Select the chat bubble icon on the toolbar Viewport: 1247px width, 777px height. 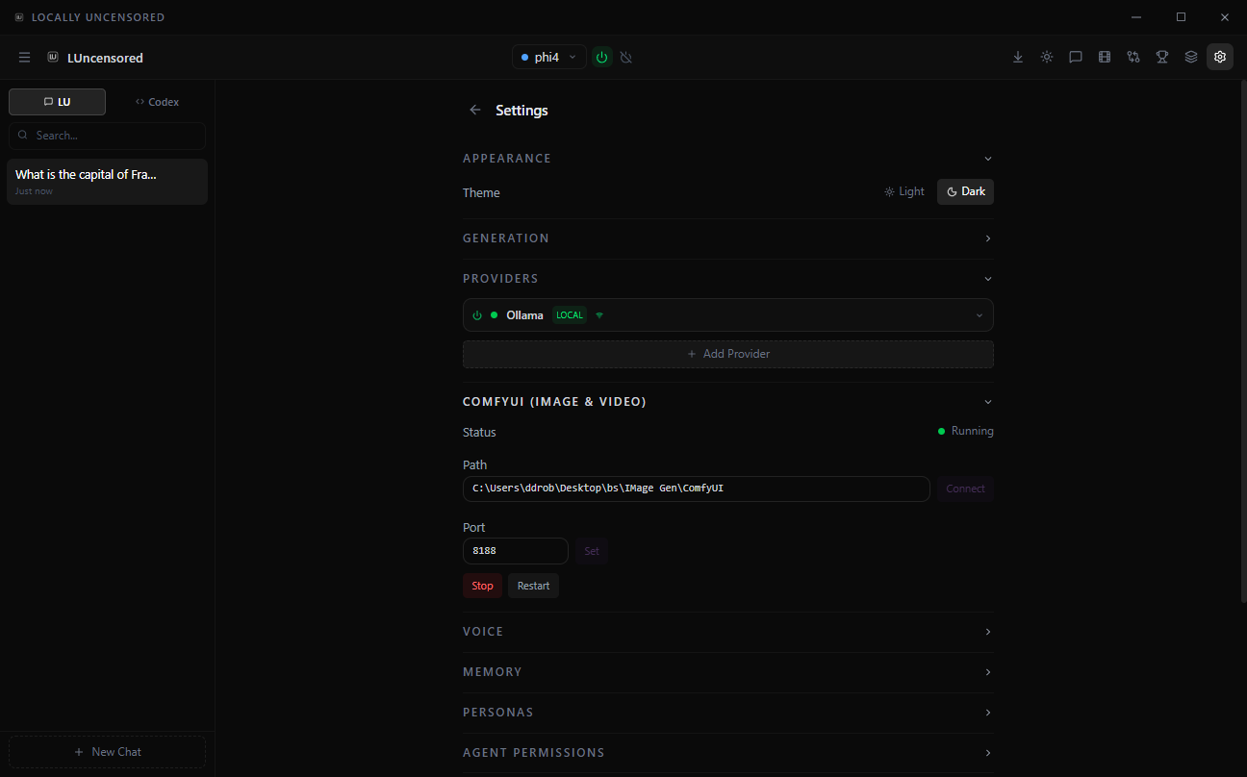(x=1076, y=57)
